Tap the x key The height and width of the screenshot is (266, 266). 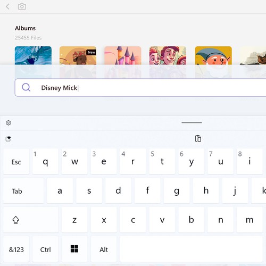(104, 220)
